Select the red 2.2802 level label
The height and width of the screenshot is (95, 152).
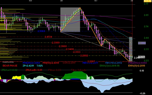click(84, 56)
